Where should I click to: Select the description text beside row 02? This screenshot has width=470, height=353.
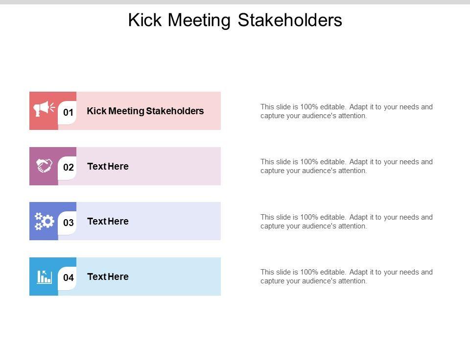tap(346, 166)
